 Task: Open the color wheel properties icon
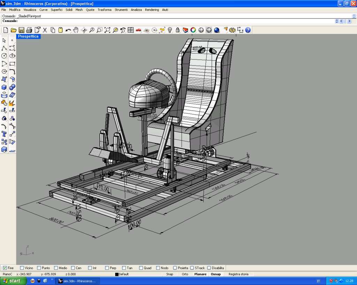point(193,30)
